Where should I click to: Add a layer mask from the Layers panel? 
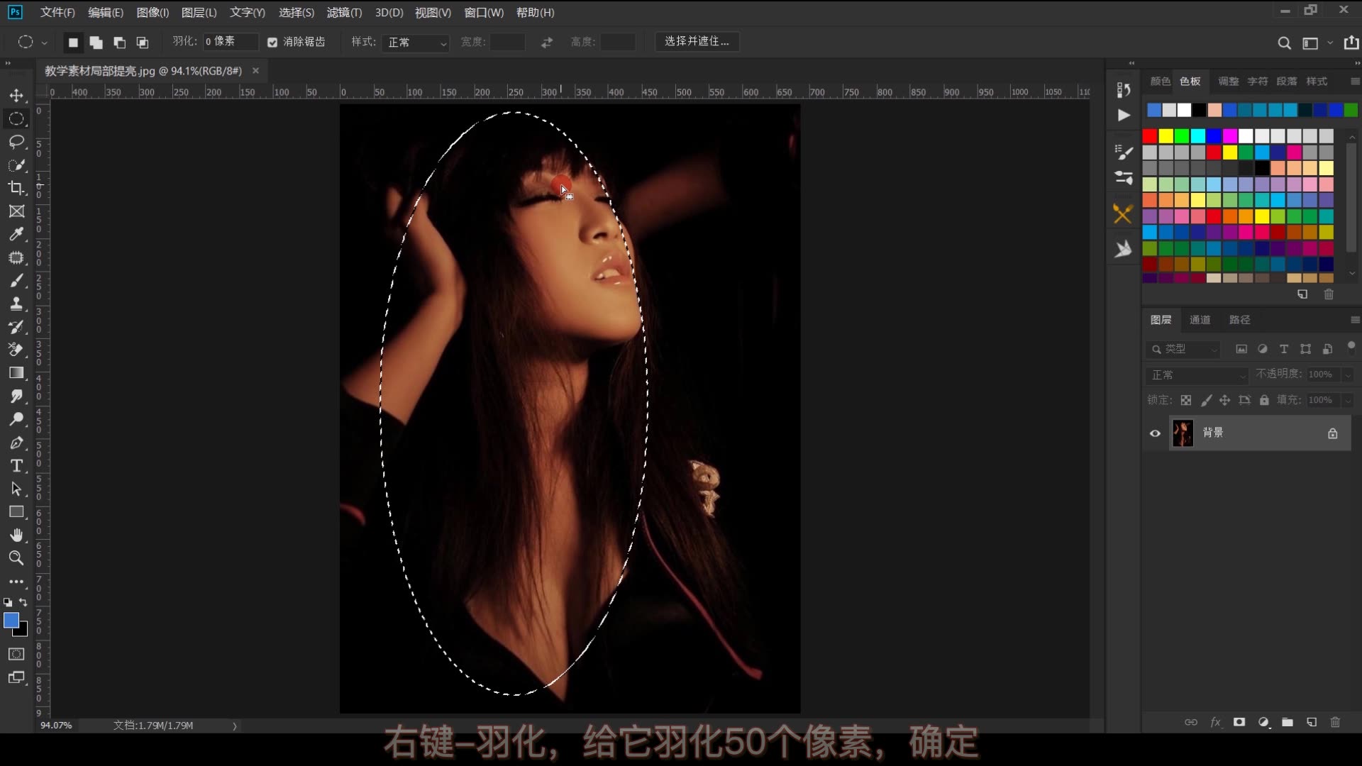(1239, 722)
